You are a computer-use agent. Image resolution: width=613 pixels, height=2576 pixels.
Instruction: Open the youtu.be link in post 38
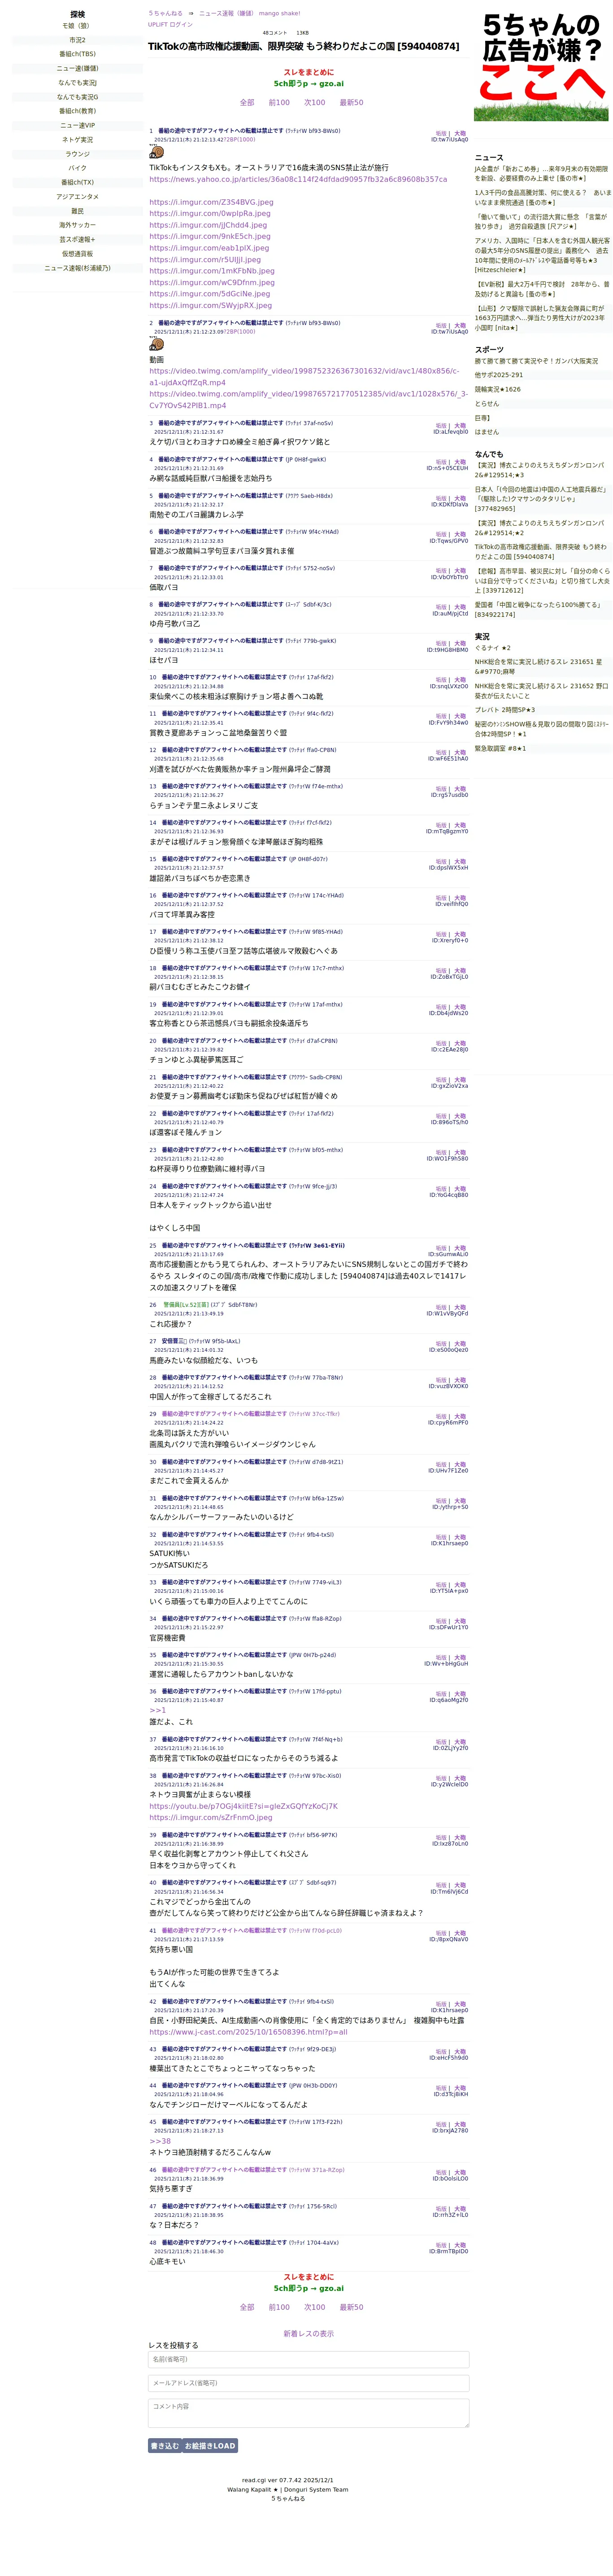click(243, 1807)
